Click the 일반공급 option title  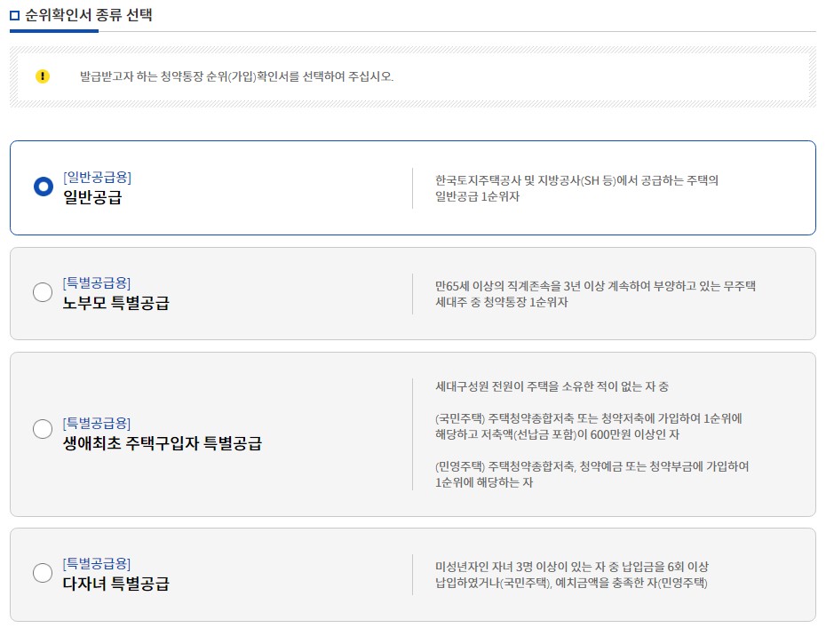(x=92, y=197)
